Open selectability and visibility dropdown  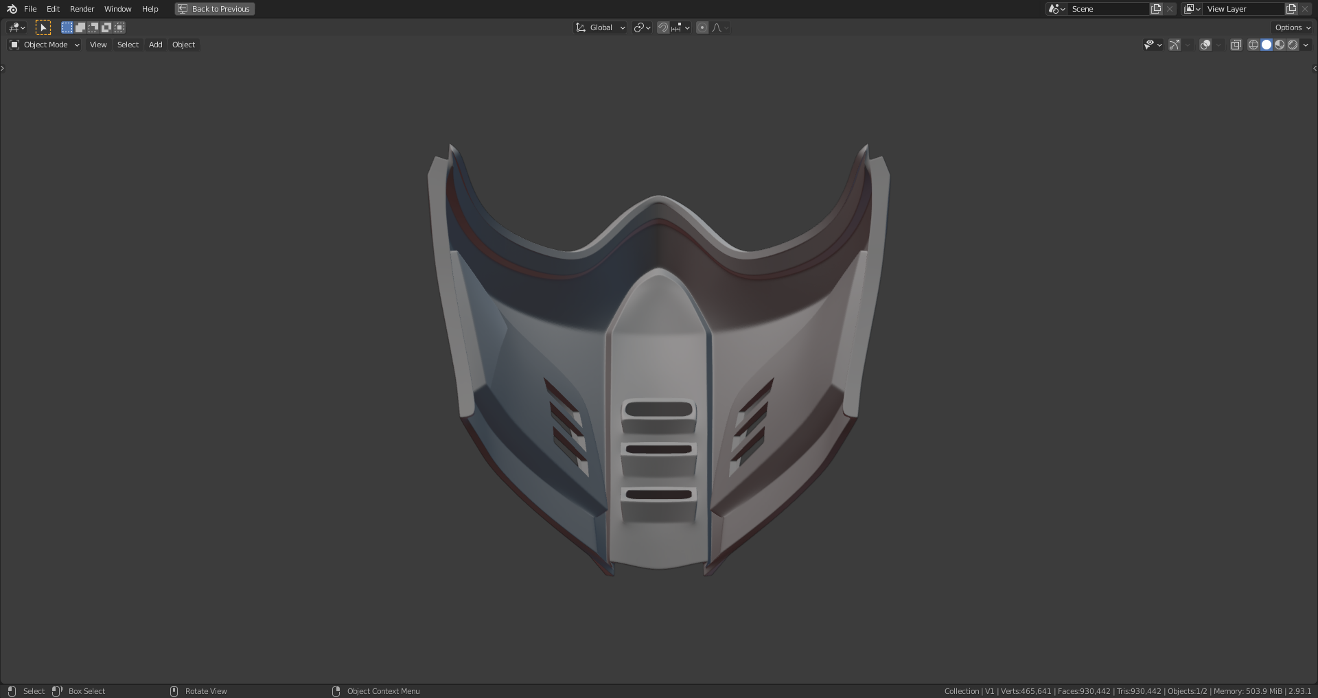pos(1153,45)
